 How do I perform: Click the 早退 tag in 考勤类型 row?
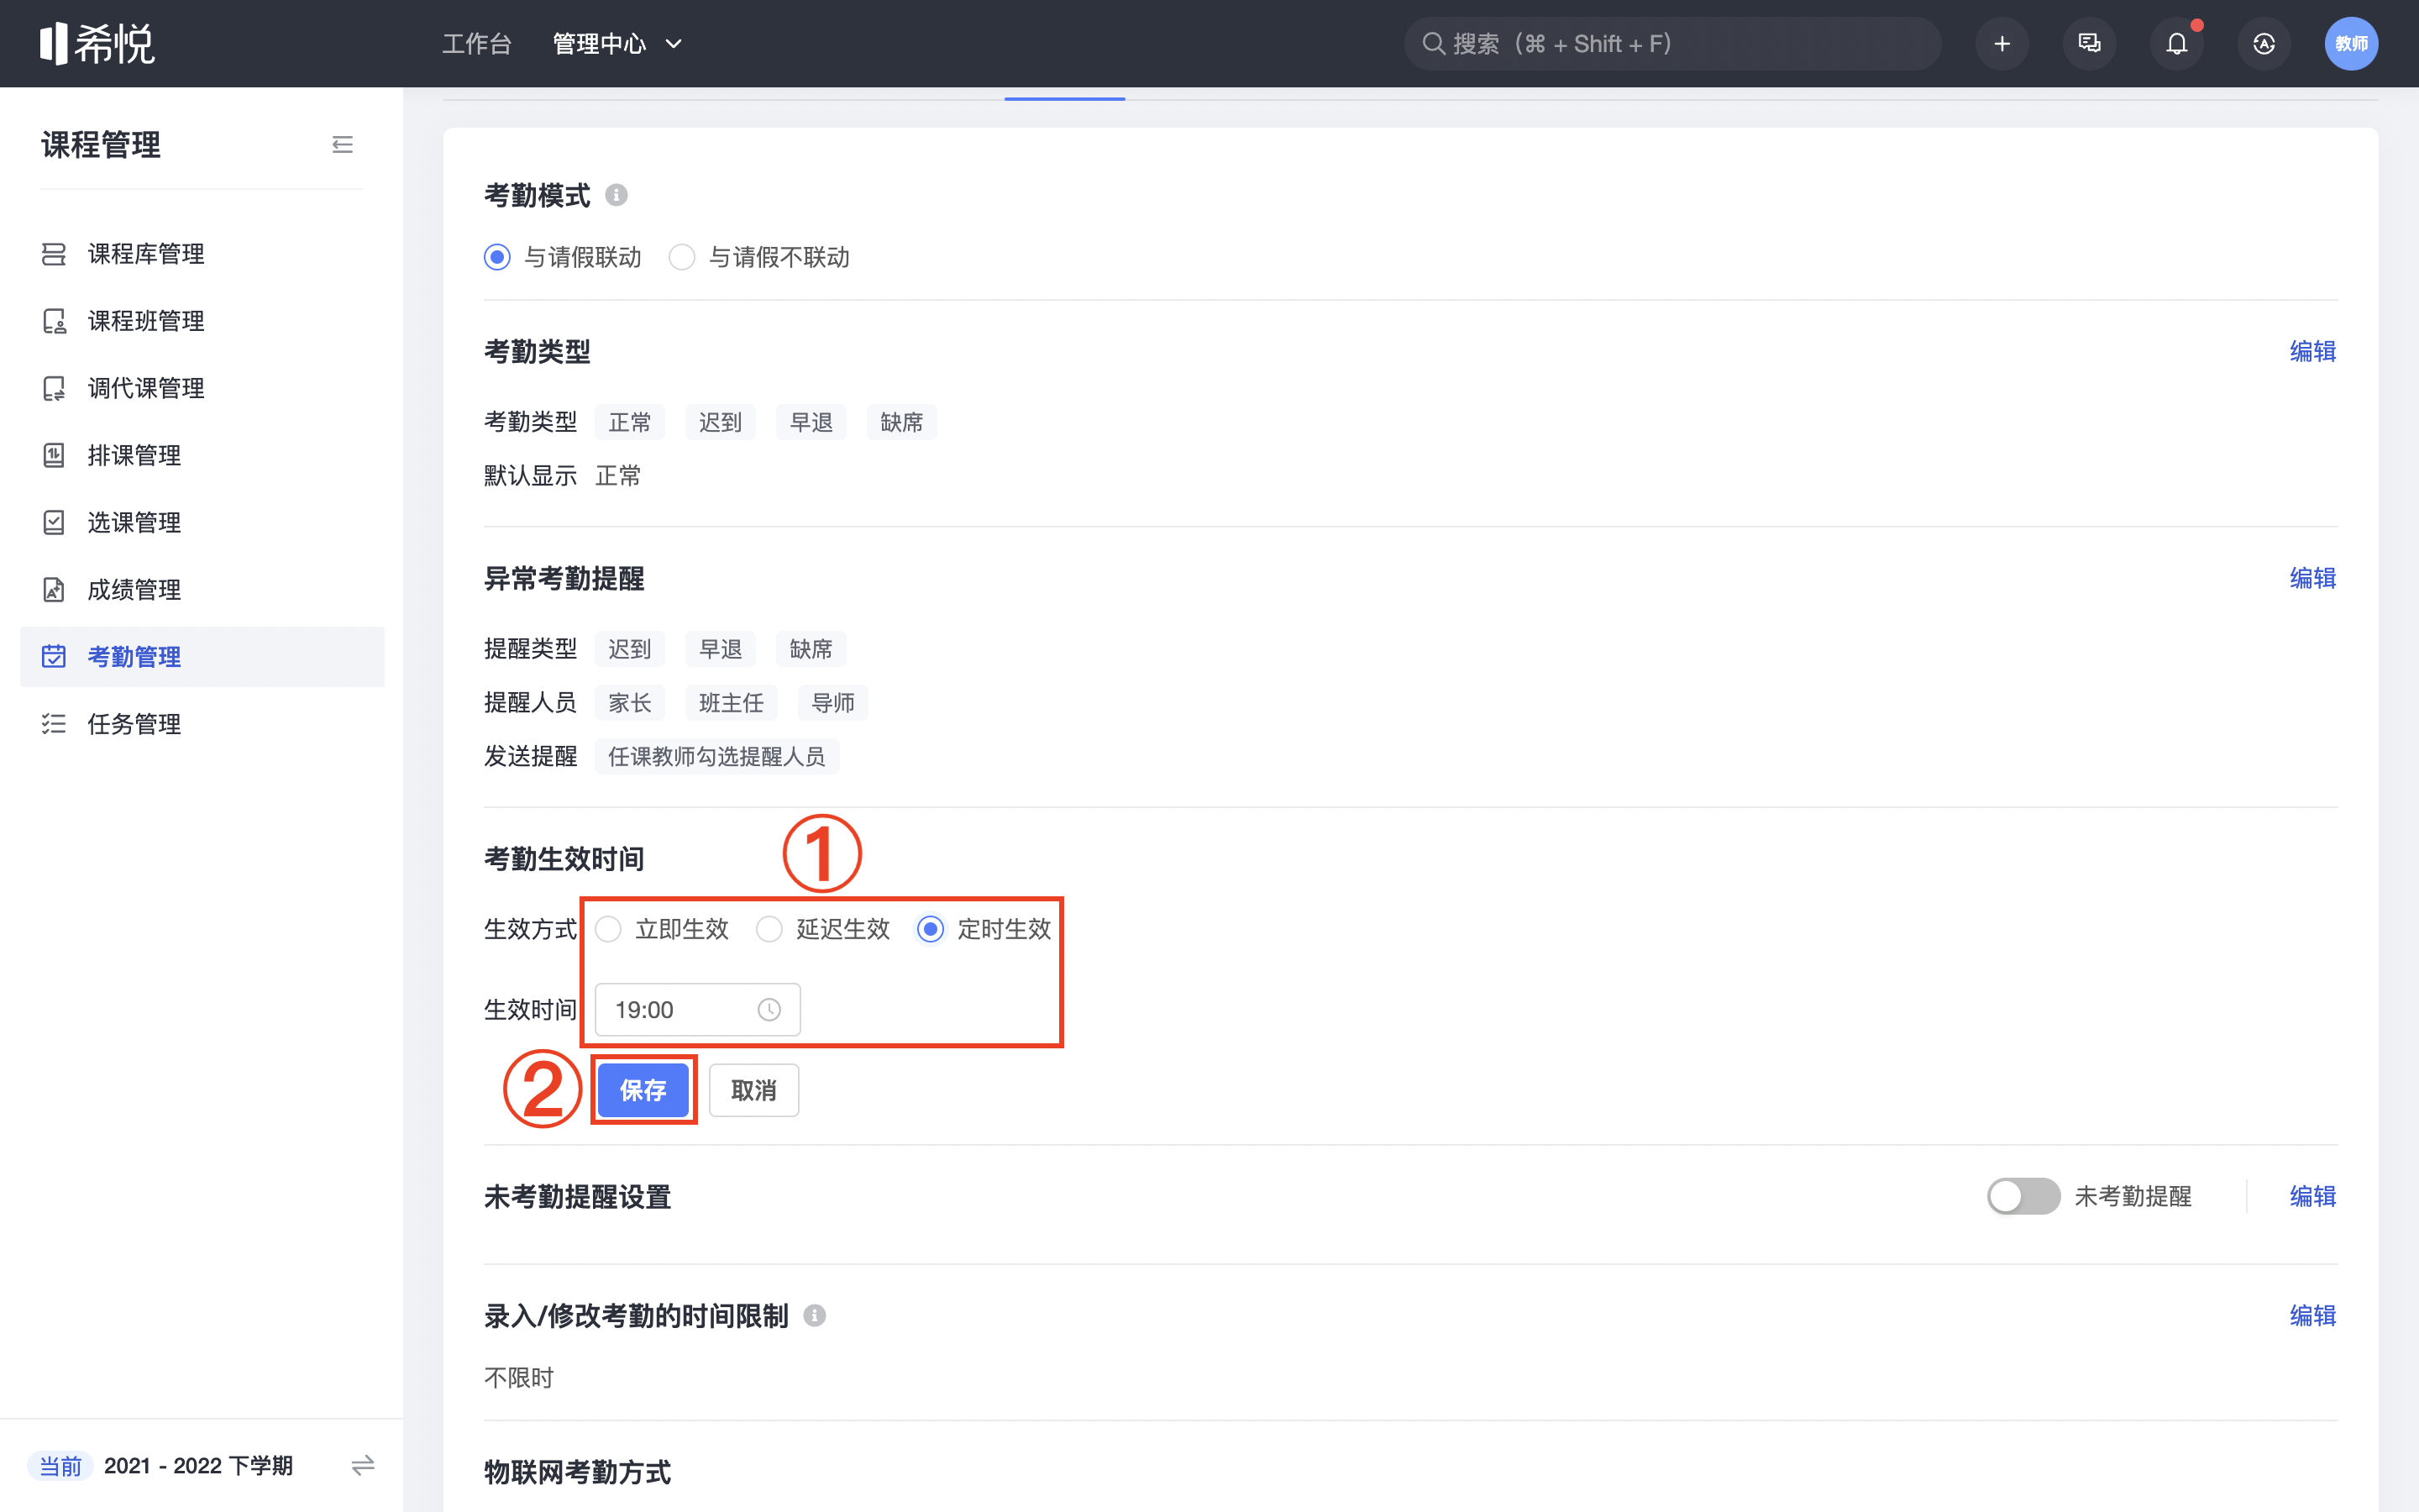point(811,422)
